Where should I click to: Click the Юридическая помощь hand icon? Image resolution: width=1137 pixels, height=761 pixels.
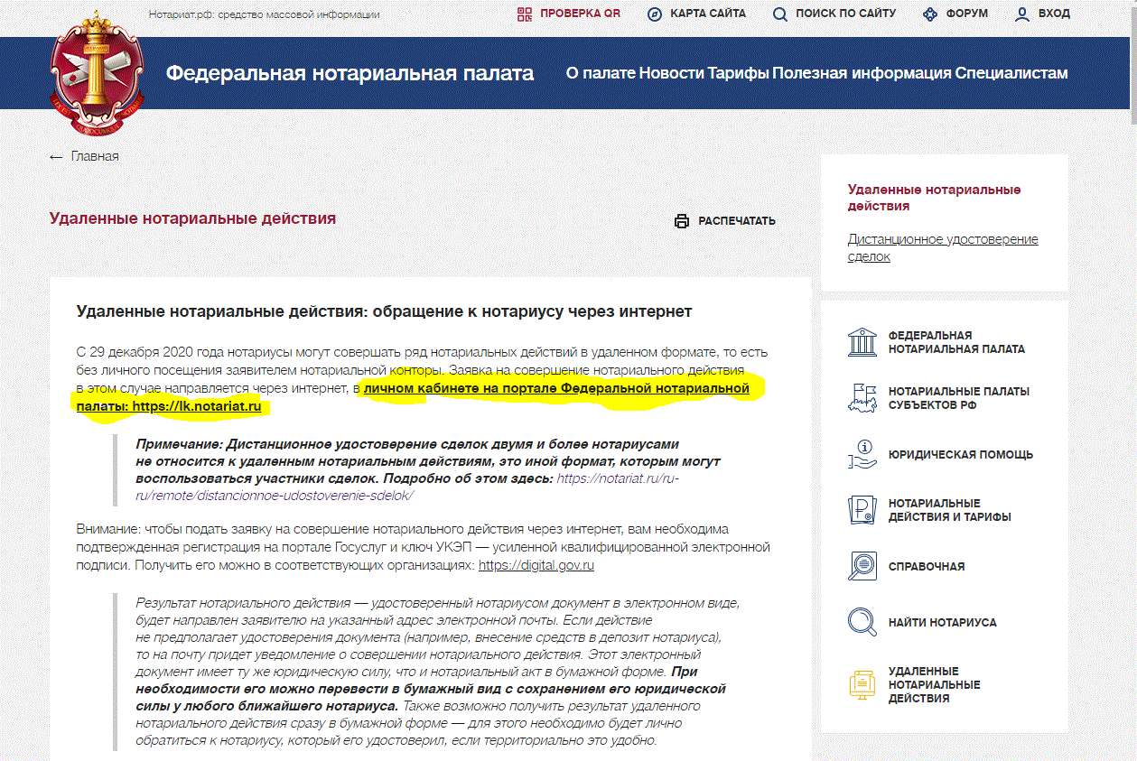tap(862, 454)
